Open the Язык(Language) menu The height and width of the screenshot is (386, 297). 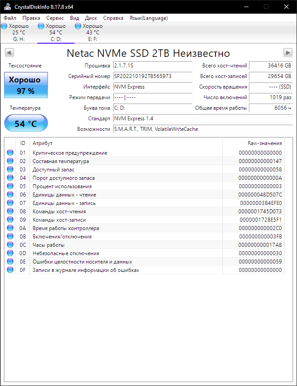pos(148,18)
